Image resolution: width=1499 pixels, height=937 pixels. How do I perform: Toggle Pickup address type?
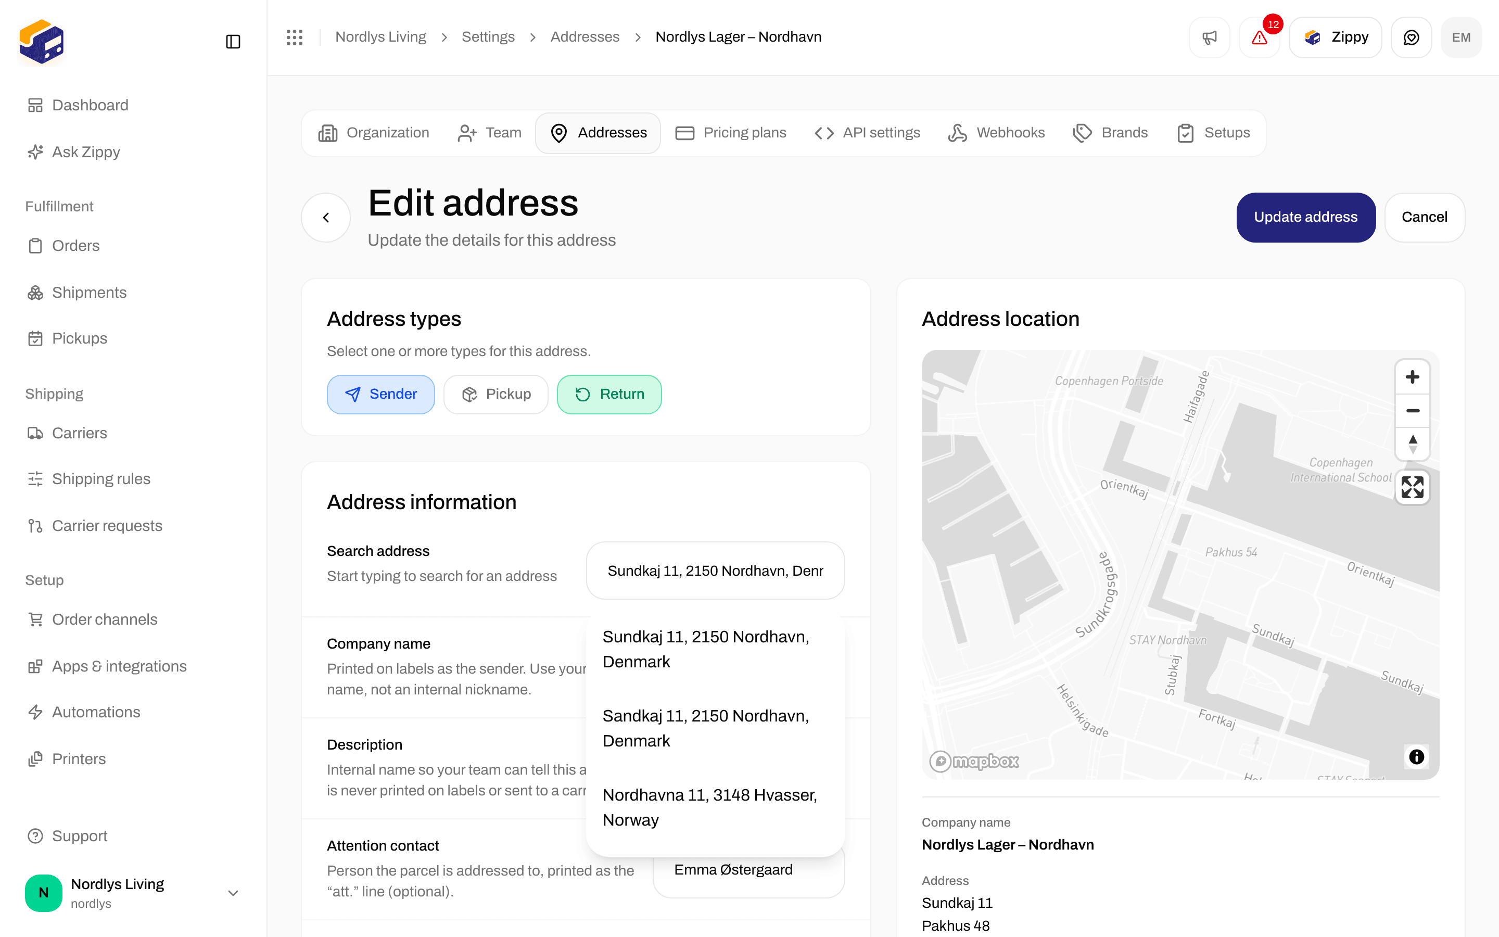[x=496, y=394]
